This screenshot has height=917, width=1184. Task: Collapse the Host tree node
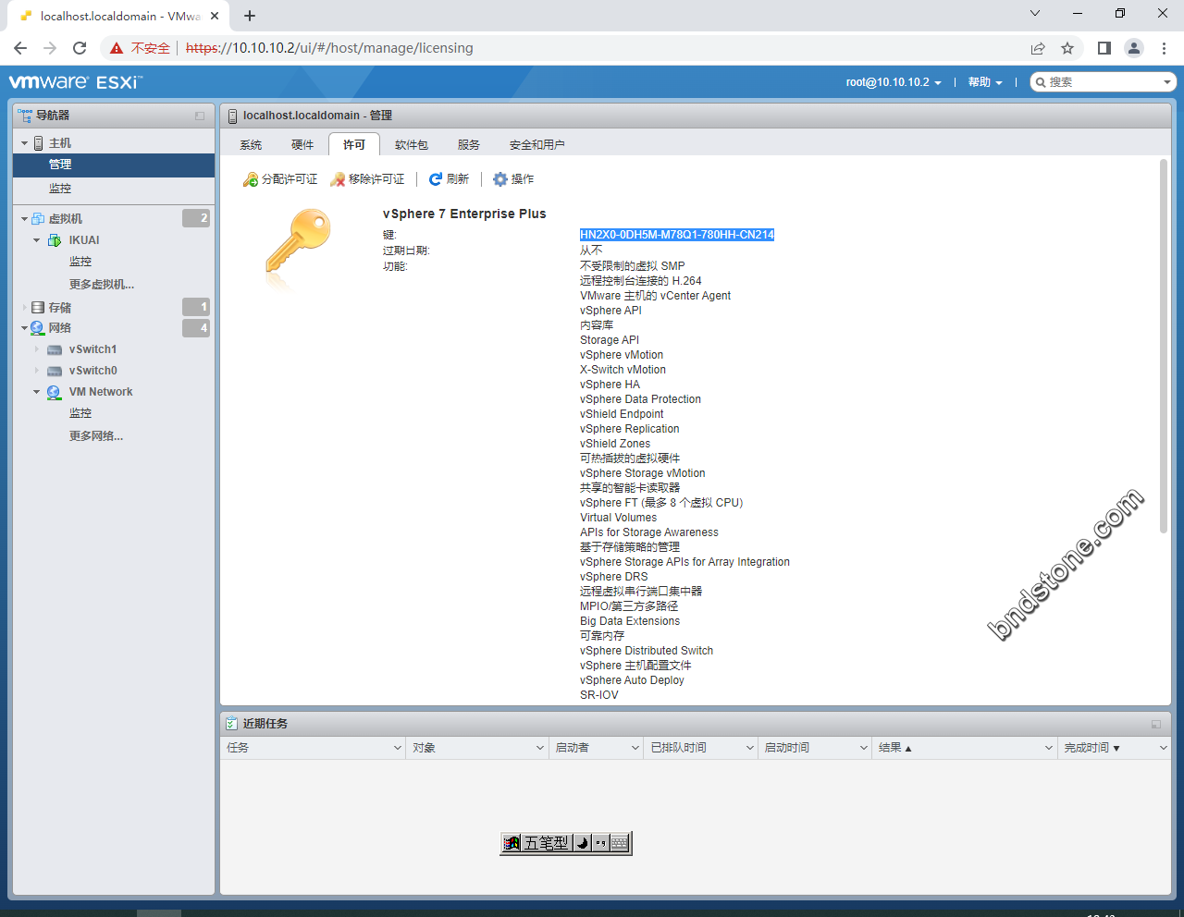pyautogui.click(x=25, y=143)
